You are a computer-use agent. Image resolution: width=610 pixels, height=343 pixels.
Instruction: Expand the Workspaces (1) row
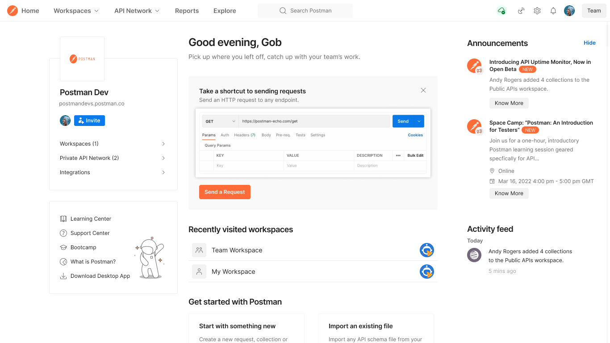[x=113, y=144]
